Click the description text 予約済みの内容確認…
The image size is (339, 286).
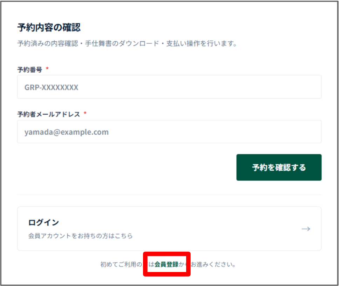[x=127, y=44]
